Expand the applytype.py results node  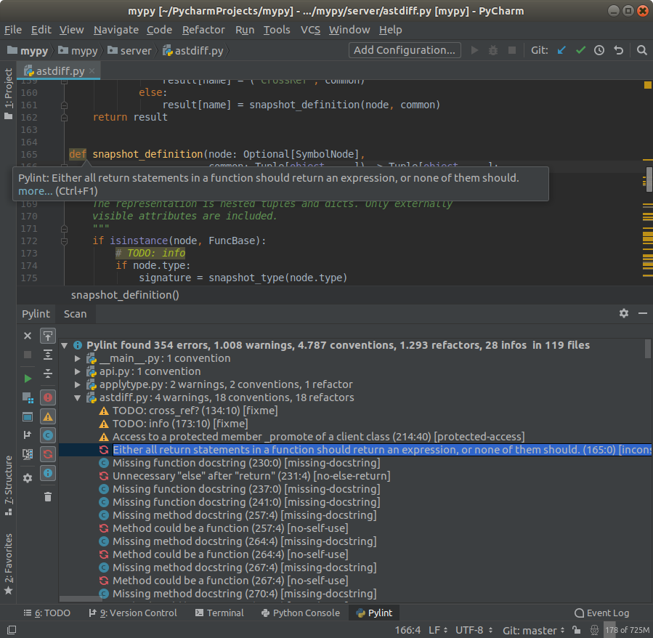tap(77, 384)
